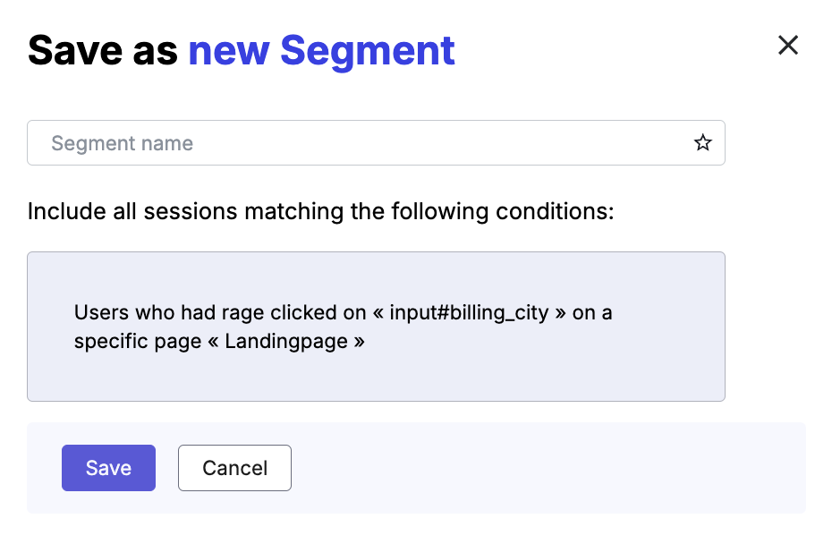The image size is (832, 544).
Task: Select the purple 'new Segment' title text
Action: [x=321, y=50]
